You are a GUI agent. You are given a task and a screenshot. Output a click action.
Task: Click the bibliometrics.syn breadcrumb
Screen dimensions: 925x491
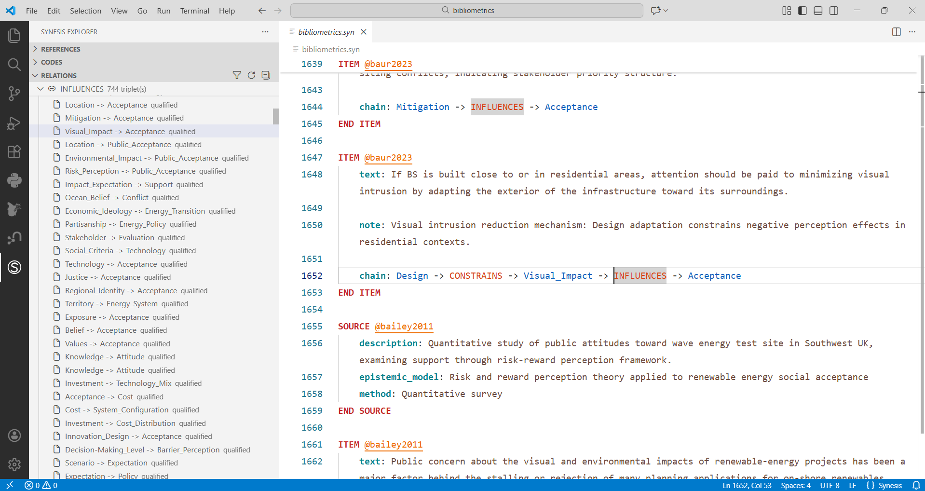click(x=330, y=49)
